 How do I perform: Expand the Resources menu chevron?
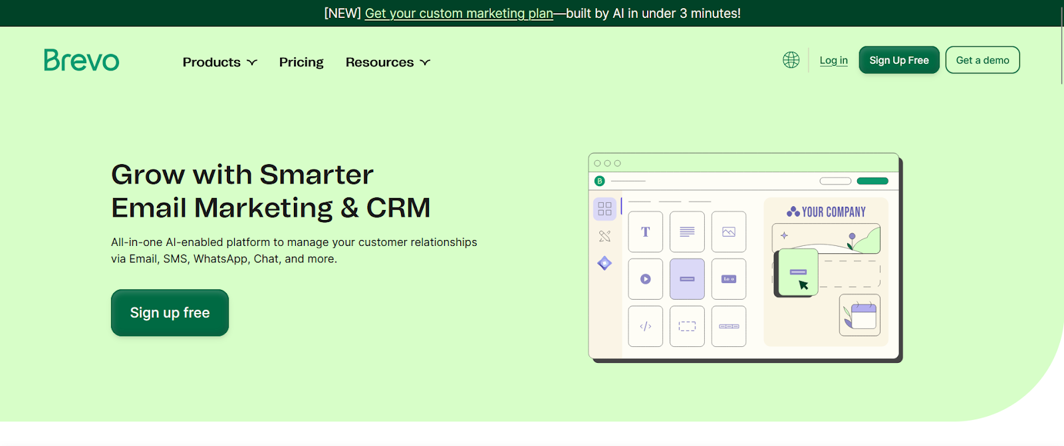tap(425, 62)
